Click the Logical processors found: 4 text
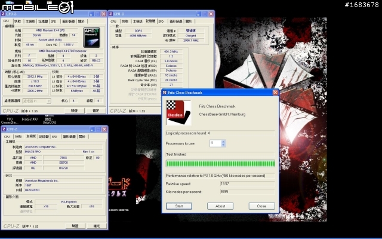Viewport: 382px width, 239px height. [x=188, y=133]
